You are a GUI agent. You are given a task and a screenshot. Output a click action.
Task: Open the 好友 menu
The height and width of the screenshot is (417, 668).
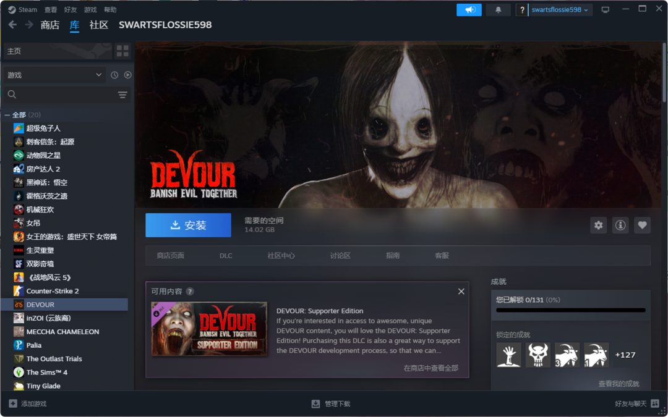[x=71, y=10]
